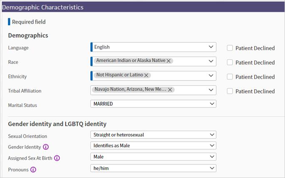The image size is (285, 178).
Task: Expand the Ethnicity dropdown arrow
Action: click(211, 76)
